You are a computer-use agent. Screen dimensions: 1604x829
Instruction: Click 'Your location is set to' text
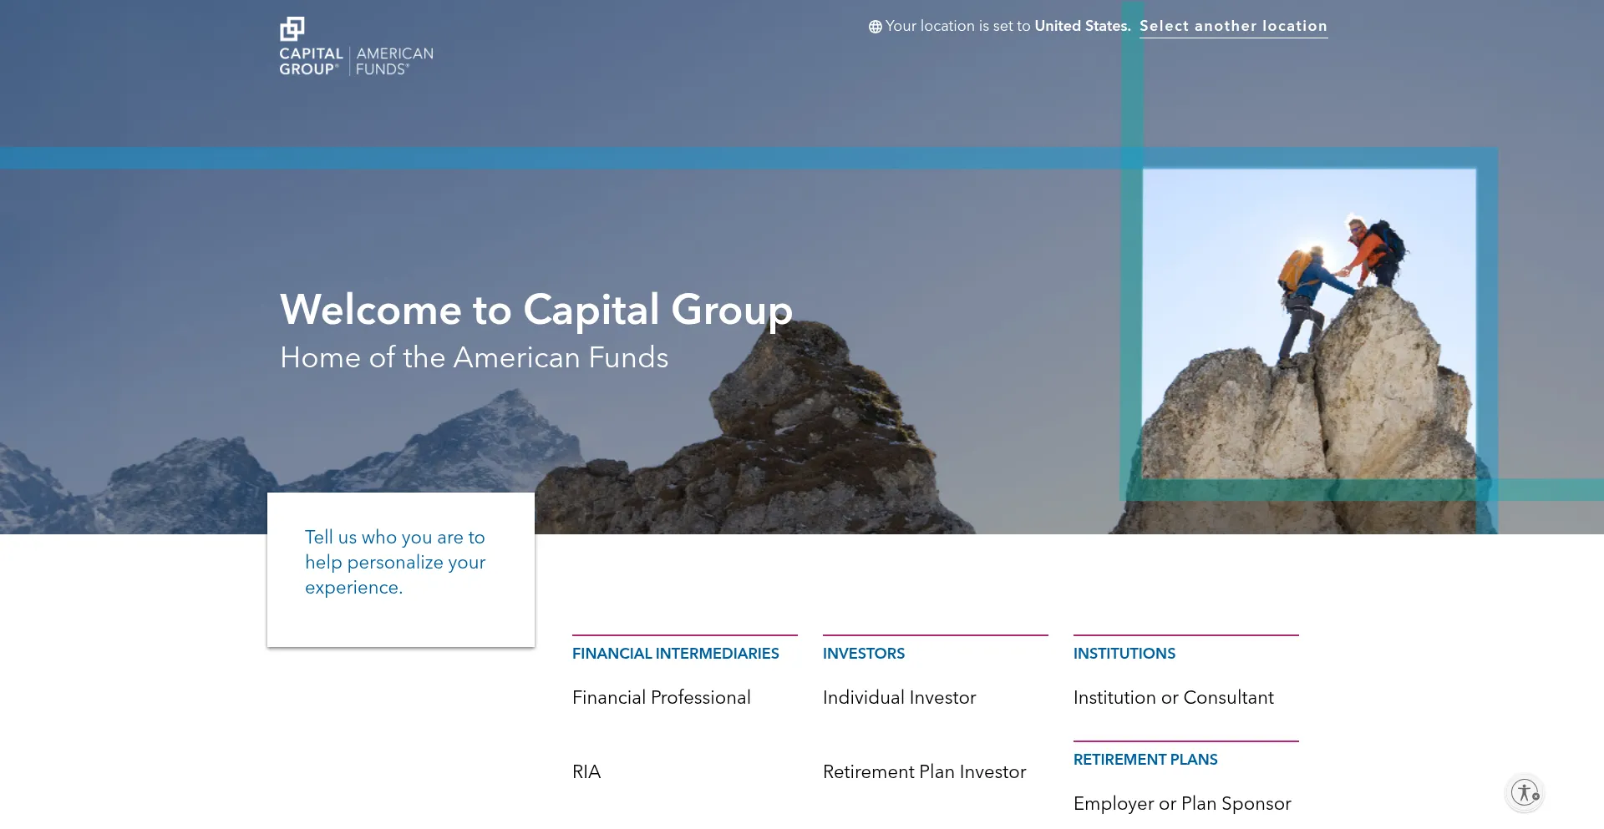pyautogui.click(x=957, y=26)
